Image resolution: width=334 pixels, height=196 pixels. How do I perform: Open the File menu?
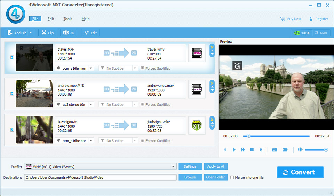[x=35, y=19]
